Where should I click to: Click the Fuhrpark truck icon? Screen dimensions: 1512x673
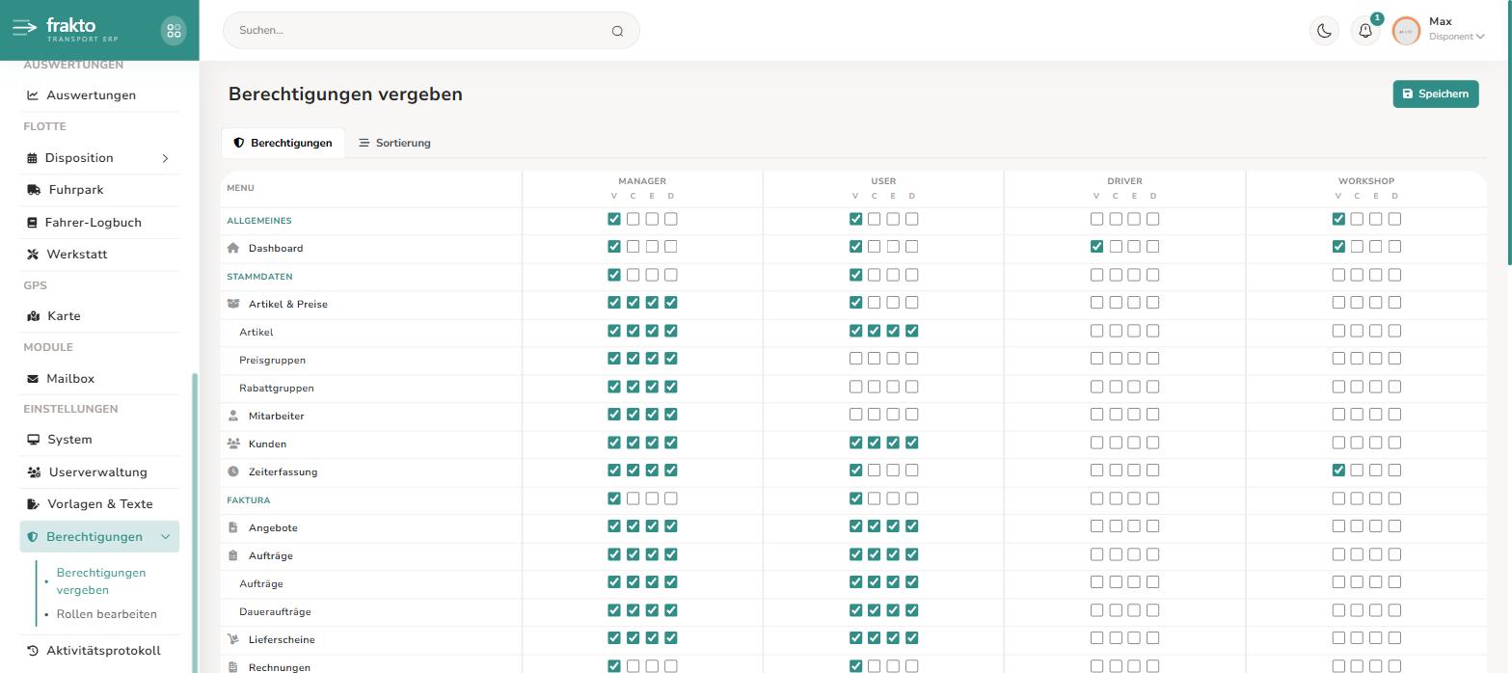pyautogui.click(x=34, y=190)
